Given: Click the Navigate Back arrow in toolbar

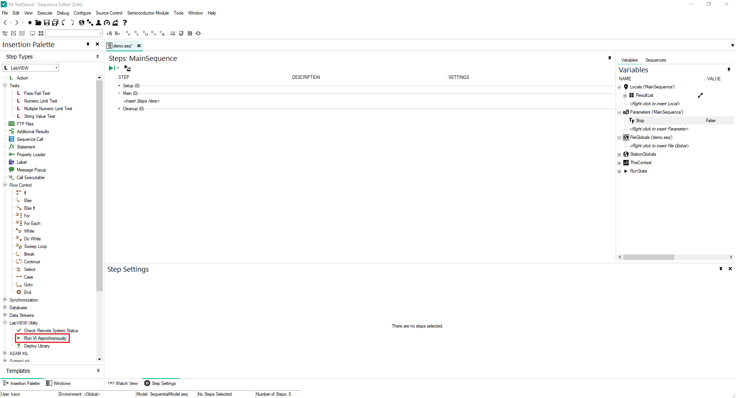Looking at the screenshot, I should [x=5, y=23].
